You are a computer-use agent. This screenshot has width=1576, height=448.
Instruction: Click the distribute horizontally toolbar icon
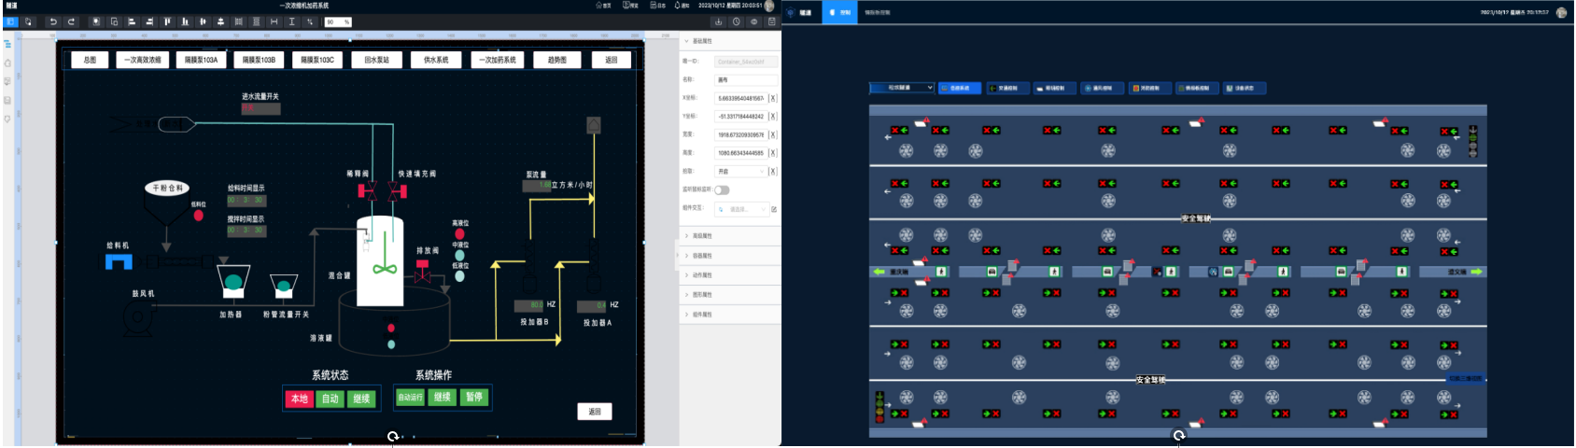coord(238,21)
